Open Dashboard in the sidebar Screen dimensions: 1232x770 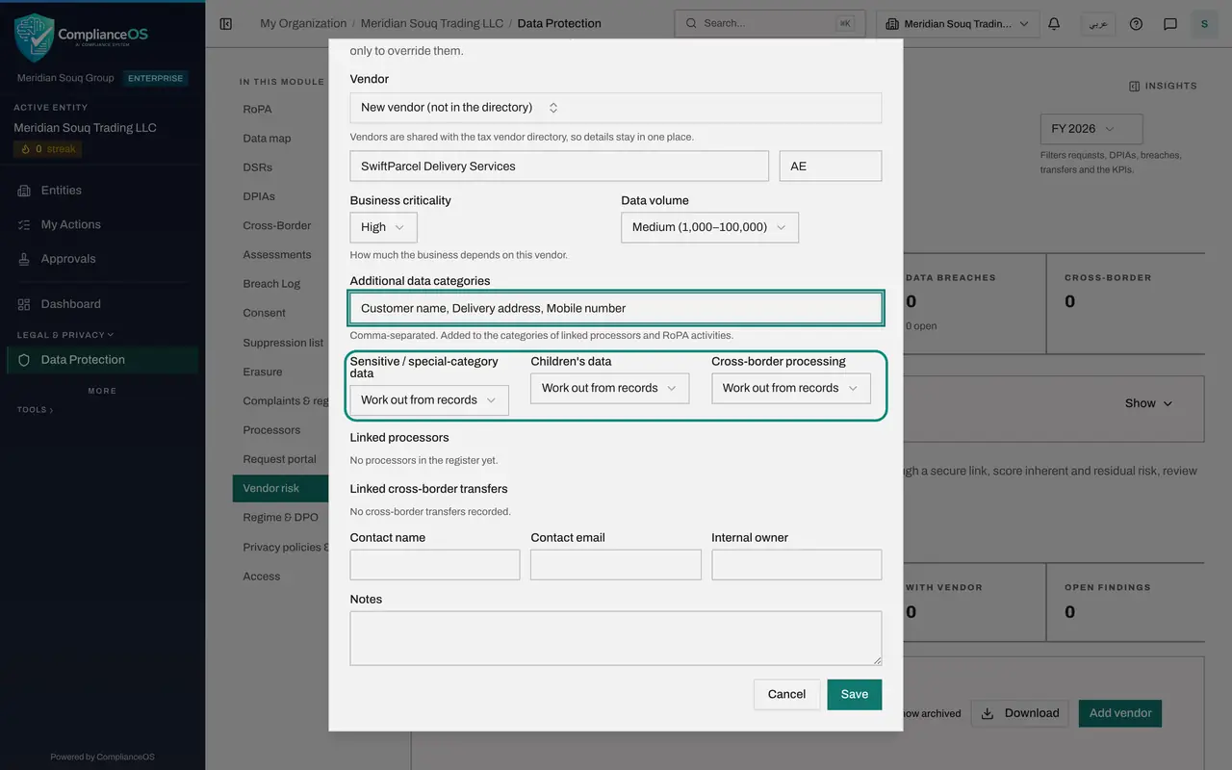70,304
